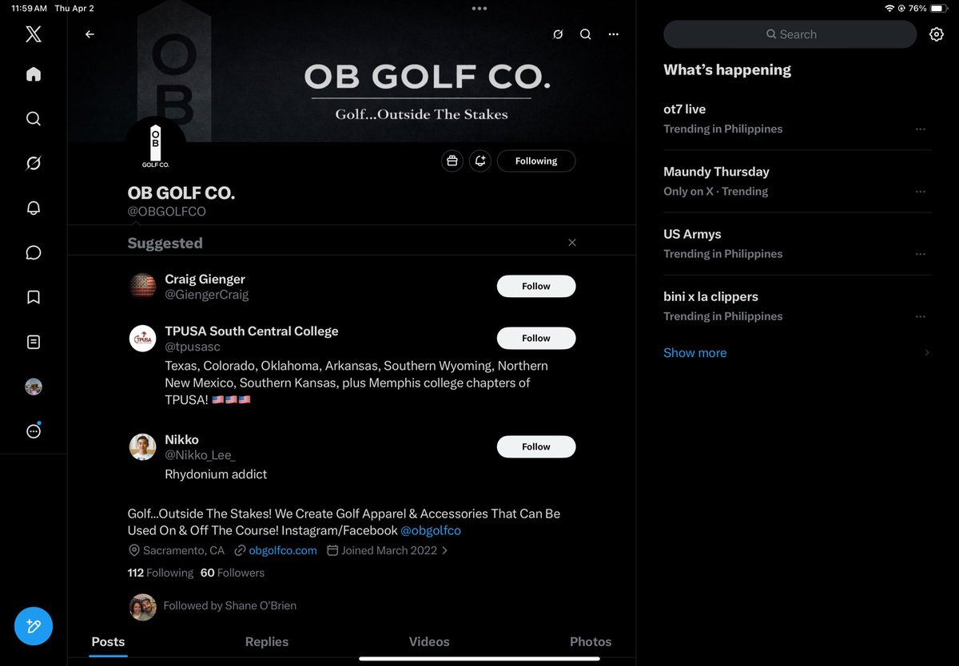Open Messages chat icon in sidebar
959x666 pixels.
tap(34, 252)
